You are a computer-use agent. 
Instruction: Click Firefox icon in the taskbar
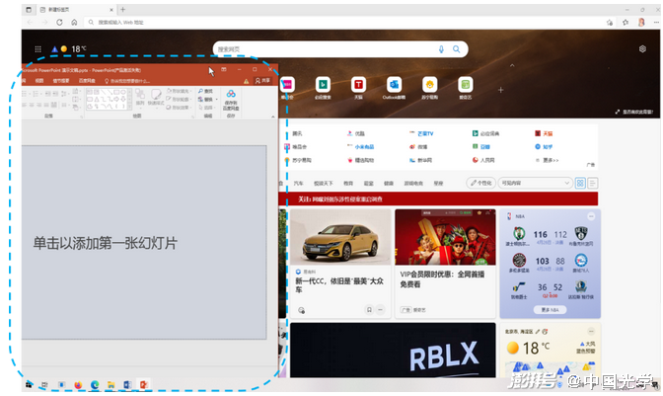coord(78,383)
